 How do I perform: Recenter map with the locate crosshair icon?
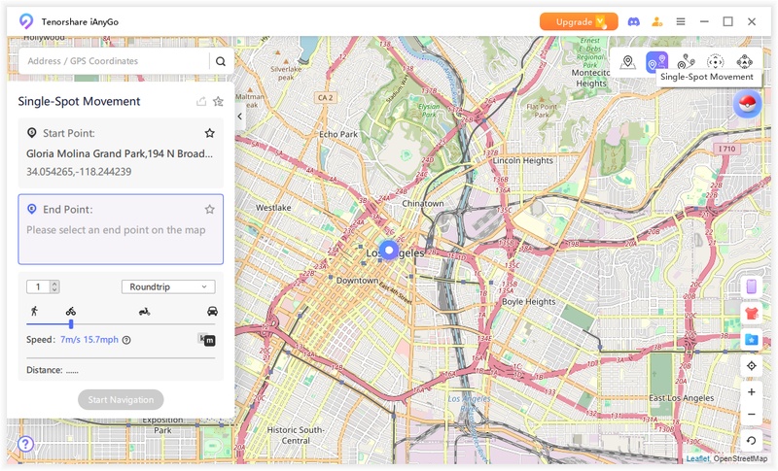751,366
